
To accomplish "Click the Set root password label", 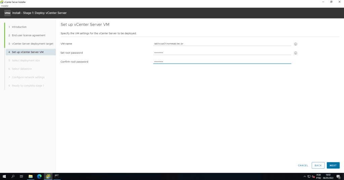I will click(x=72, y=53).
